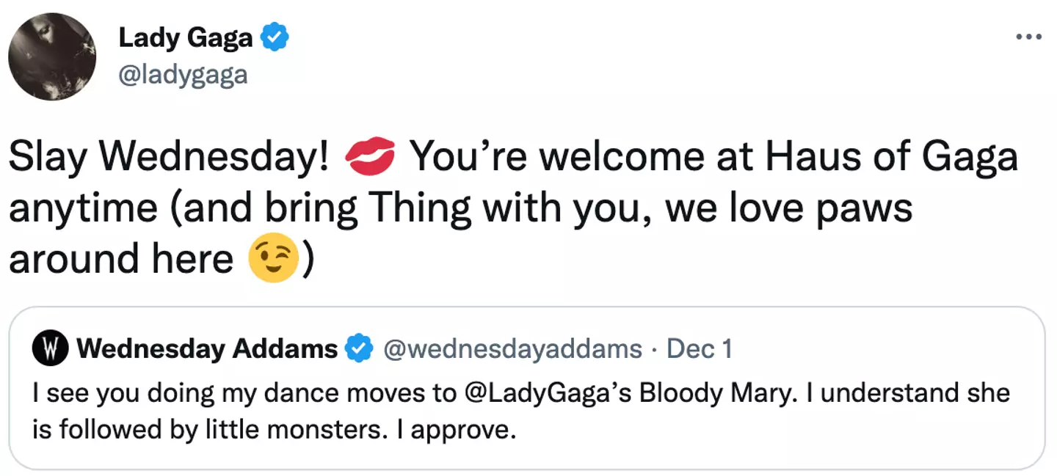Viewport: 1057px width, 476px height.
Task: Click Wednesday Addams' blue verified checkmark
Action: click(360, 349)
